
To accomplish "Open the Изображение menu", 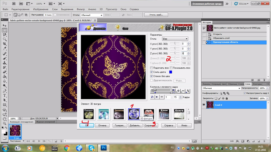I will click(41, 9).
